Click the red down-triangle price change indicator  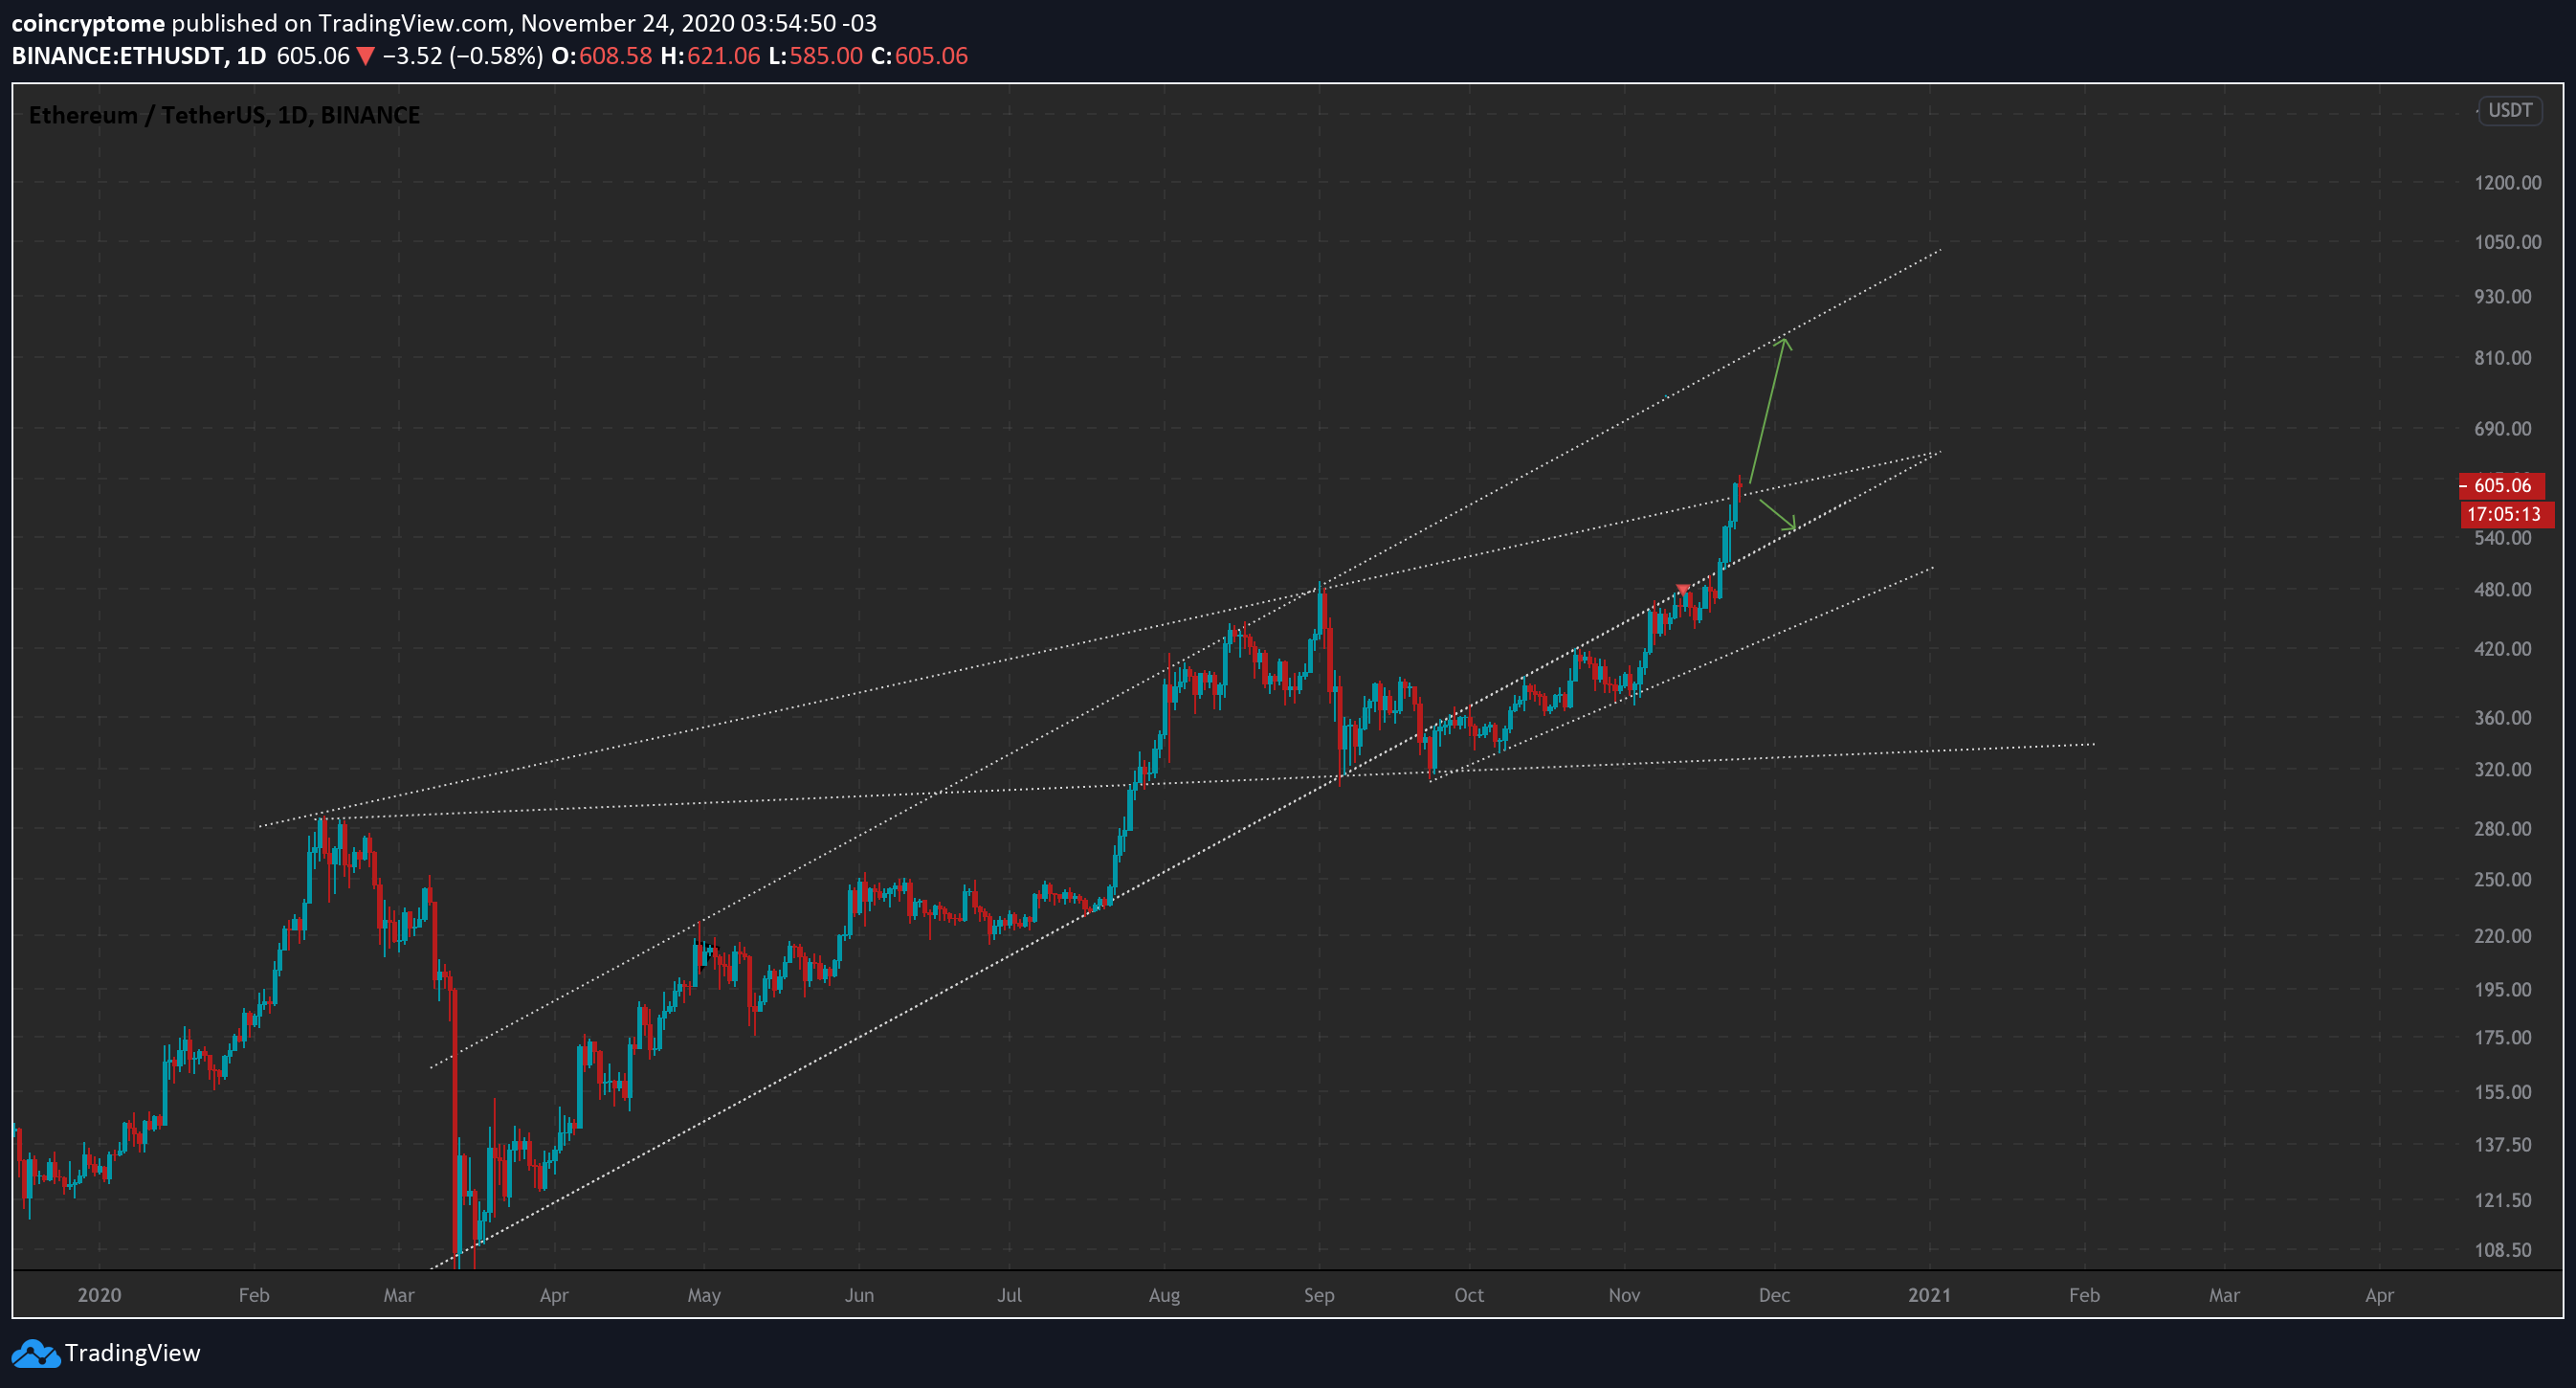[x=366, y=56]
